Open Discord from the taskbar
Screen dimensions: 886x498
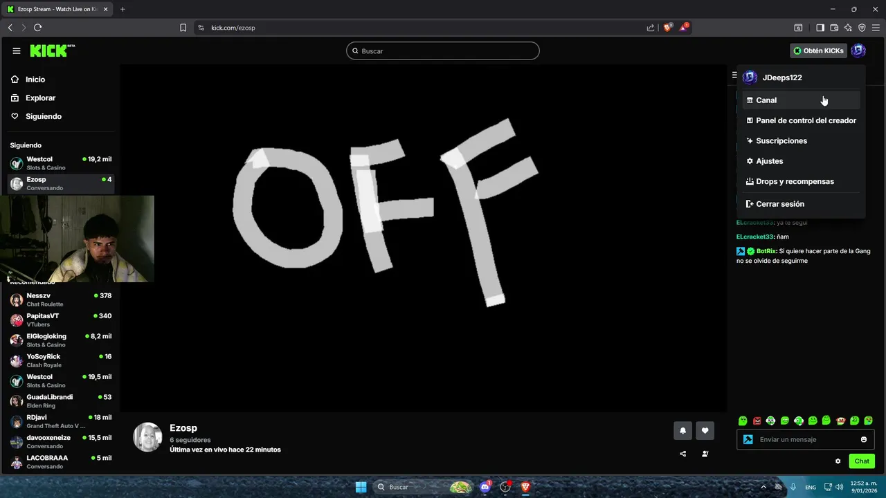pos(485,487)
